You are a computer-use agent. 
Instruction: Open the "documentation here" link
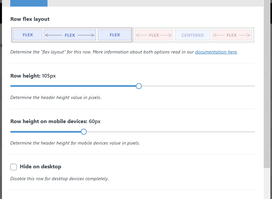tap(216, 52)
